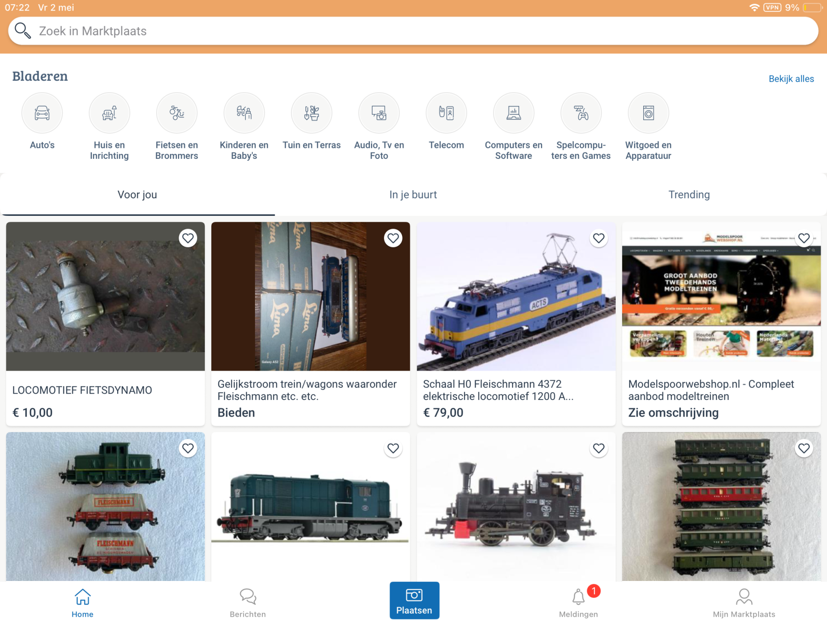Viewport: 827px width, 620px height.
Task: Open Schaal H0 Fleischmann 4372 title
Action: 498,390
